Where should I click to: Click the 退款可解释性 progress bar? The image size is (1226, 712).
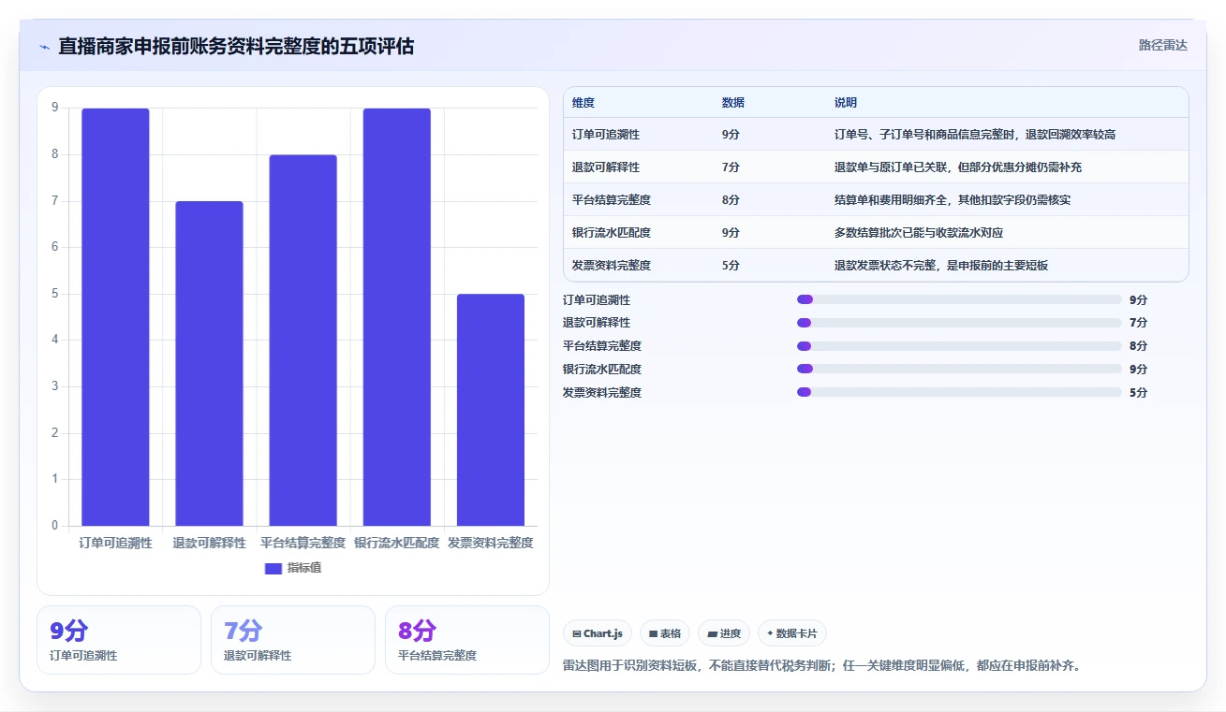tap(959, 323)
